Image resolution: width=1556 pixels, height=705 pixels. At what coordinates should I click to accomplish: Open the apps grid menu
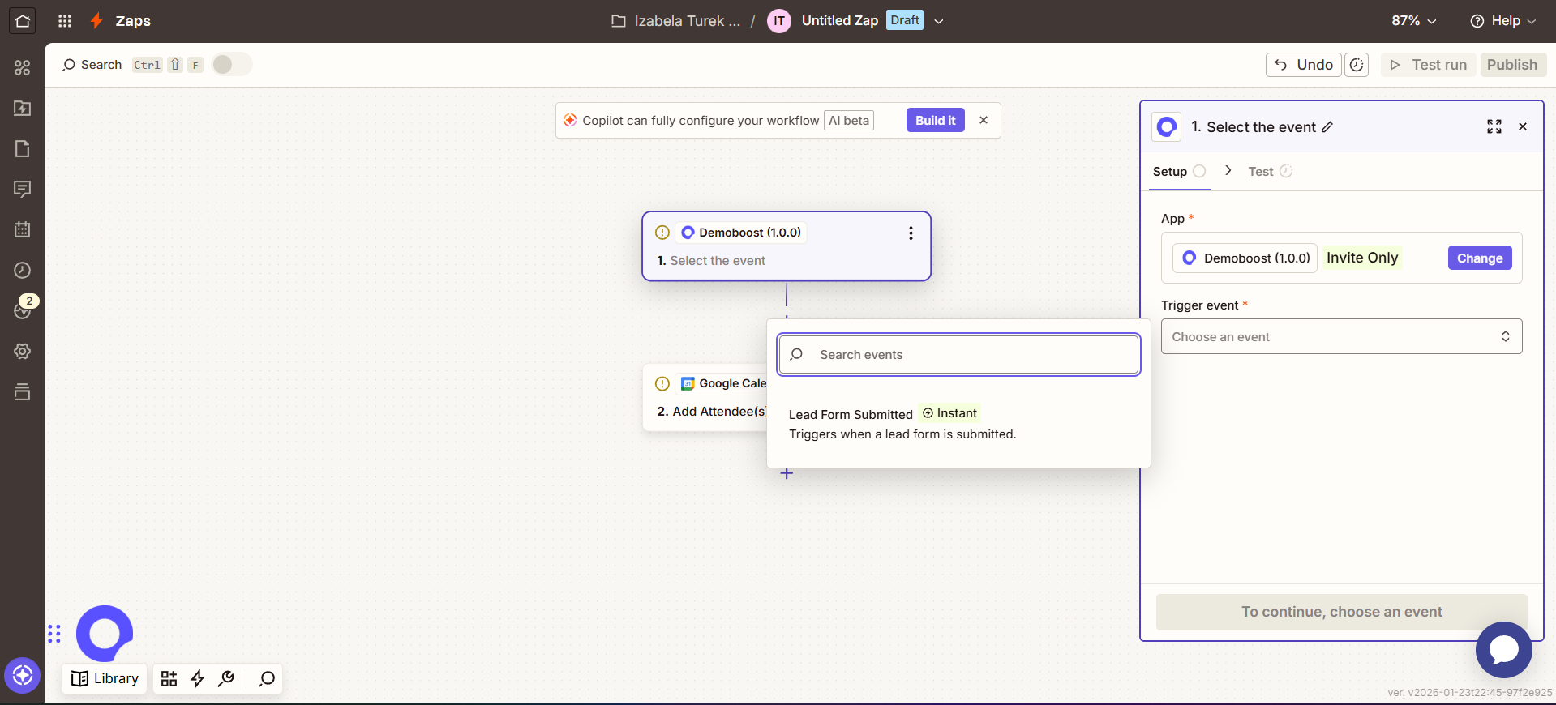click(65, 21)
